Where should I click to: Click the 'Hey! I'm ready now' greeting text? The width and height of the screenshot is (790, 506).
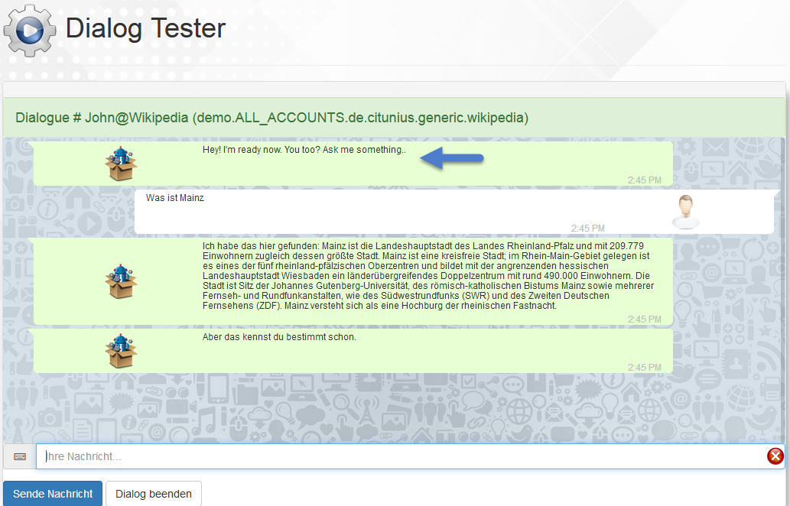click(x=304, y=150)
